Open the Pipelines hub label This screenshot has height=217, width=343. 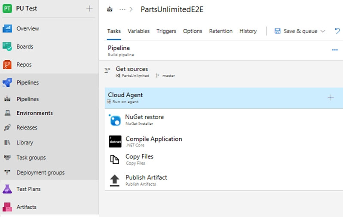tap(28, 83)
